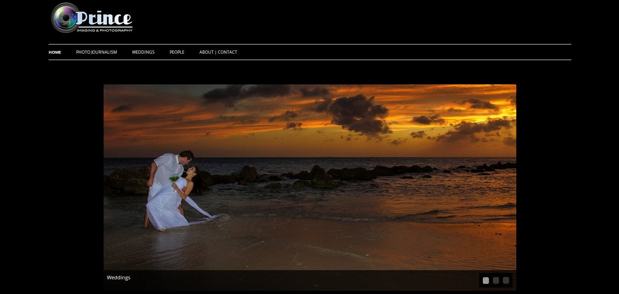
Task: Navigate to the People section
Action: click(x=177, y=52)
